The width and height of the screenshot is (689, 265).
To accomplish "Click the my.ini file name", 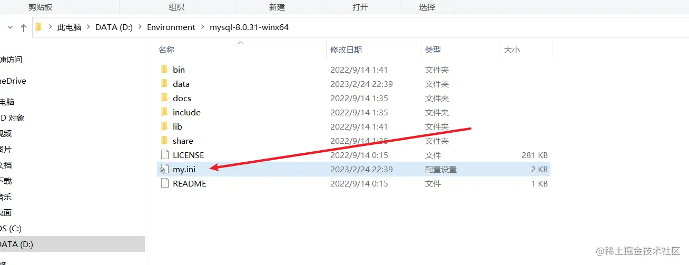I will [x=184, y=169].
